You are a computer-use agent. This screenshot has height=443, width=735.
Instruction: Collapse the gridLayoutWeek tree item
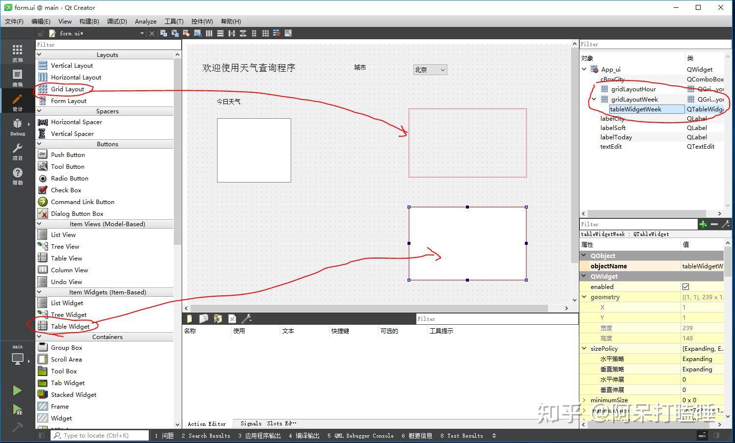coord(594,99)
